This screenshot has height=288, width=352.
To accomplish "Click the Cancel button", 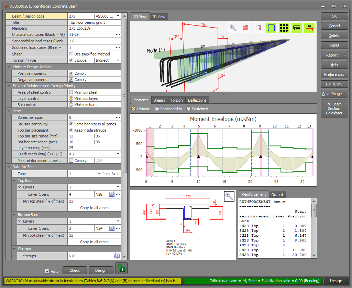I will pos(334,26).
